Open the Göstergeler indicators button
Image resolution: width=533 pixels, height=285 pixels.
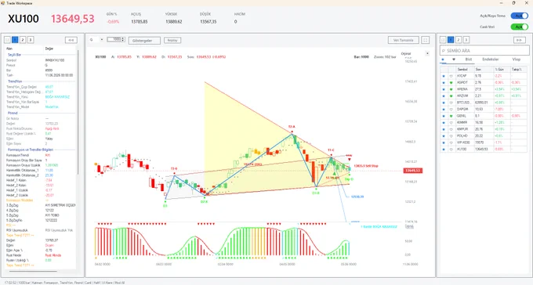click(x=144, y=41)
